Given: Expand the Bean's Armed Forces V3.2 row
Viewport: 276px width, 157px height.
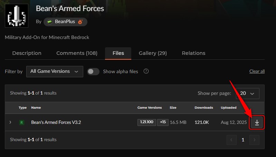Looking at the screenshot, I should [10, 122].
